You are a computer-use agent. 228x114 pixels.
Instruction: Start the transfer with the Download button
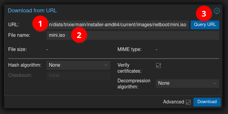pos(207,102)
